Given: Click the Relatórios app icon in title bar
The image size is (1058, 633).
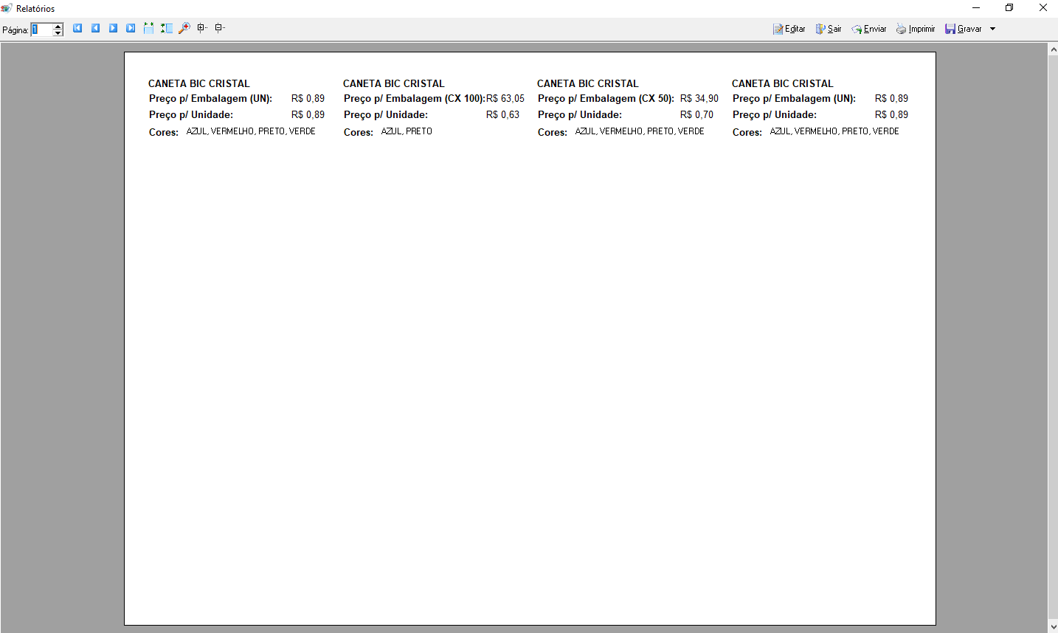Looking at the screenshot, I should tap(7, 8).
